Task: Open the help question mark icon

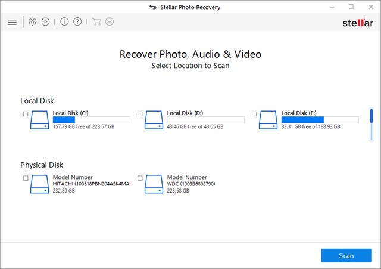Action: (77, 22)
